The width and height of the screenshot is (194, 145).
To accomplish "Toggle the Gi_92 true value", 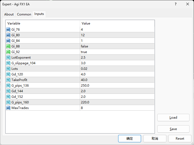I will (x=117, y=52).
